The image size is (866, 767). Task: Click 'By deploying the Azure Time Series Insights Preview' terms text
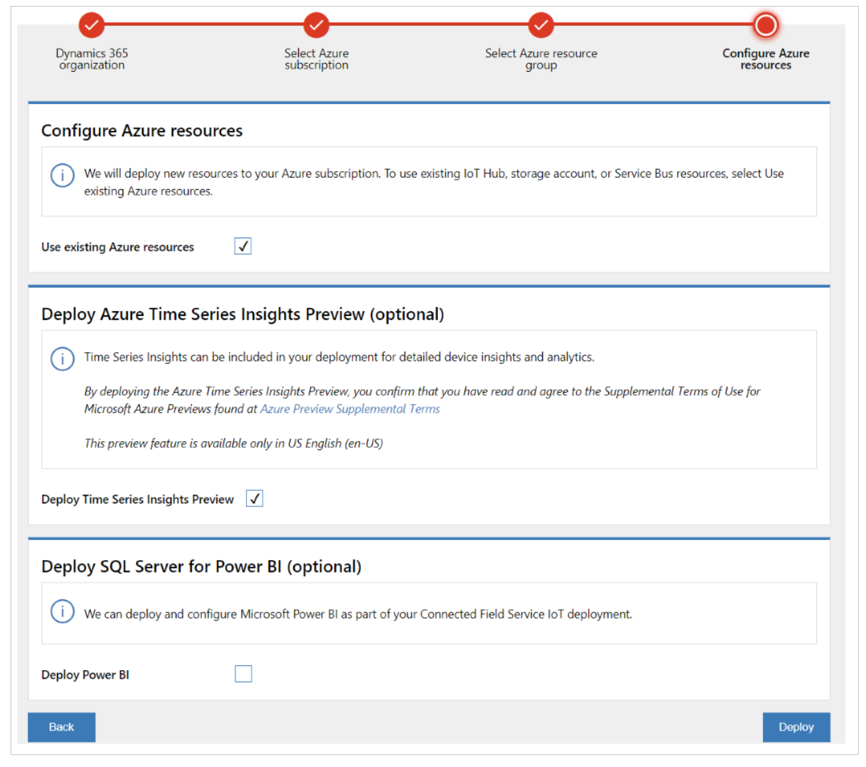[422, 400]
